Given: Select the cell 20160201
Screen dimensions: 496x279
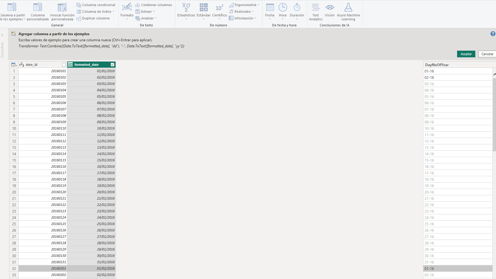Looking at the screenshot, I should tap(43, 268).
